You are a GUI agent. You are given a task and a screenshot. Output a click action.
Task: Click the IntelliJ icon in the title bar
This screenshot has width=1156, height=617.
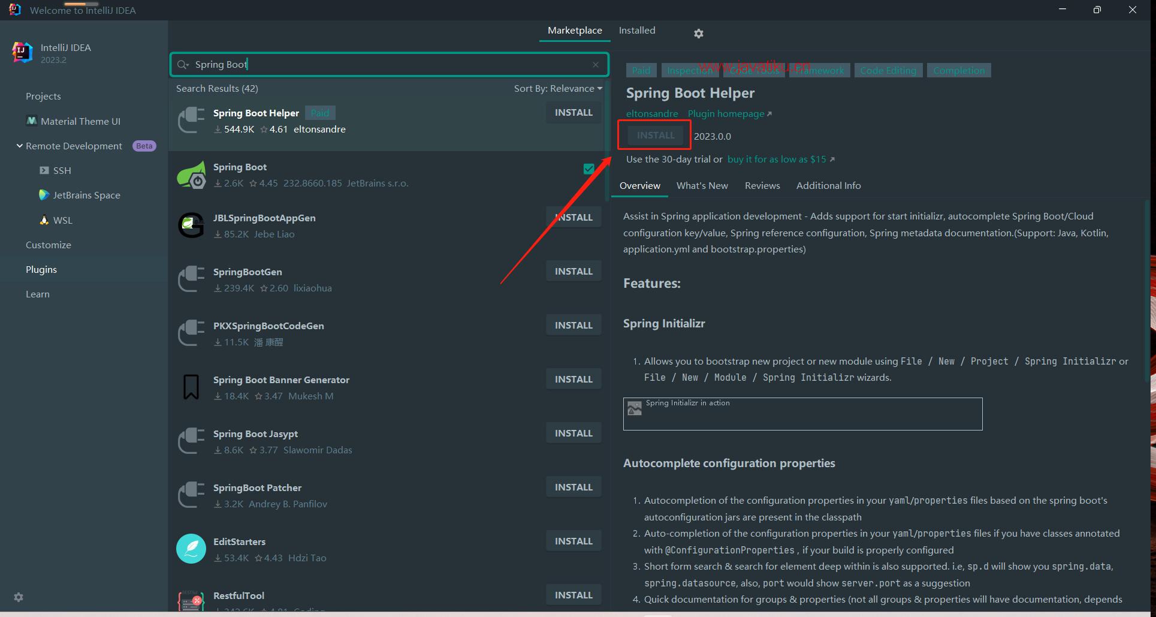click(15, 10)
